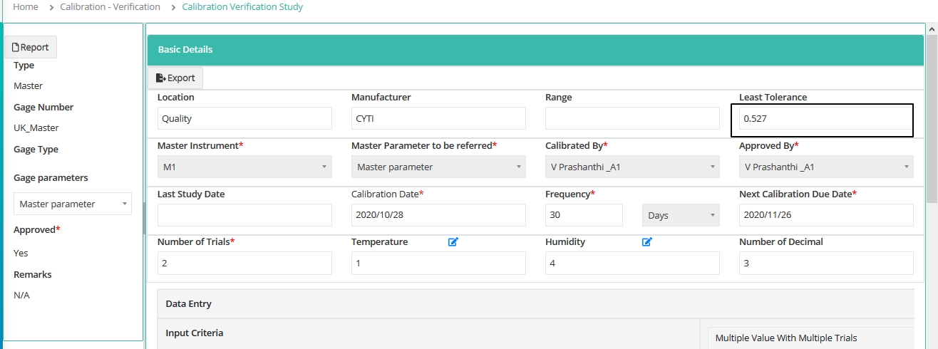The width and height of the screenshot is (938, 349).
Task: Click the Report button in the sidebar
Action: click(x=31, y=47)
